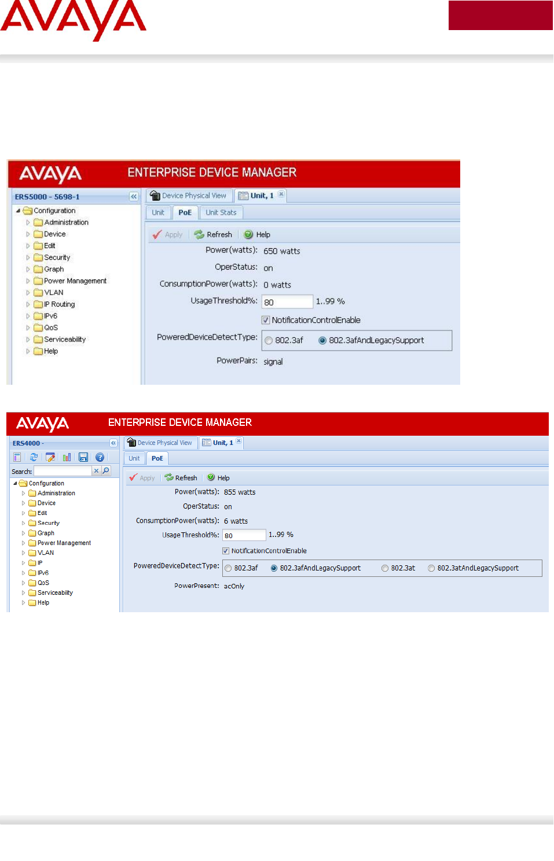Open Device folder in ERS5000 tree
554x861 pixels.
coord(50,234)
